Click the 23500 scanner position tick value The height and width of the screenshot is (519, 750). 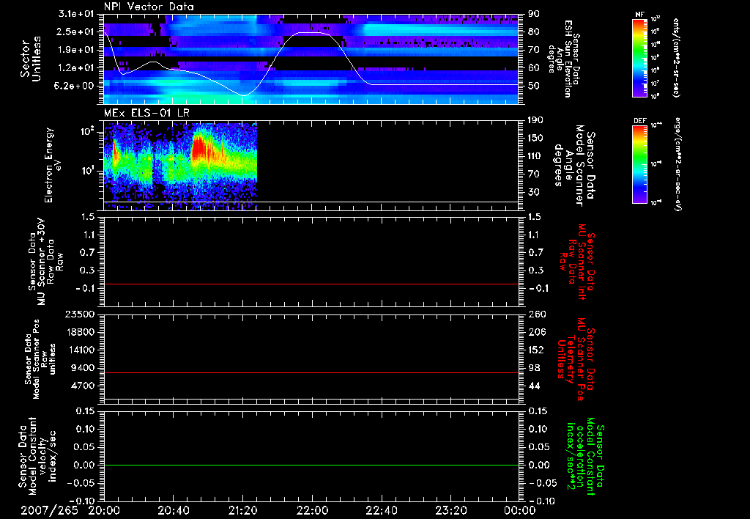point(79,314)
